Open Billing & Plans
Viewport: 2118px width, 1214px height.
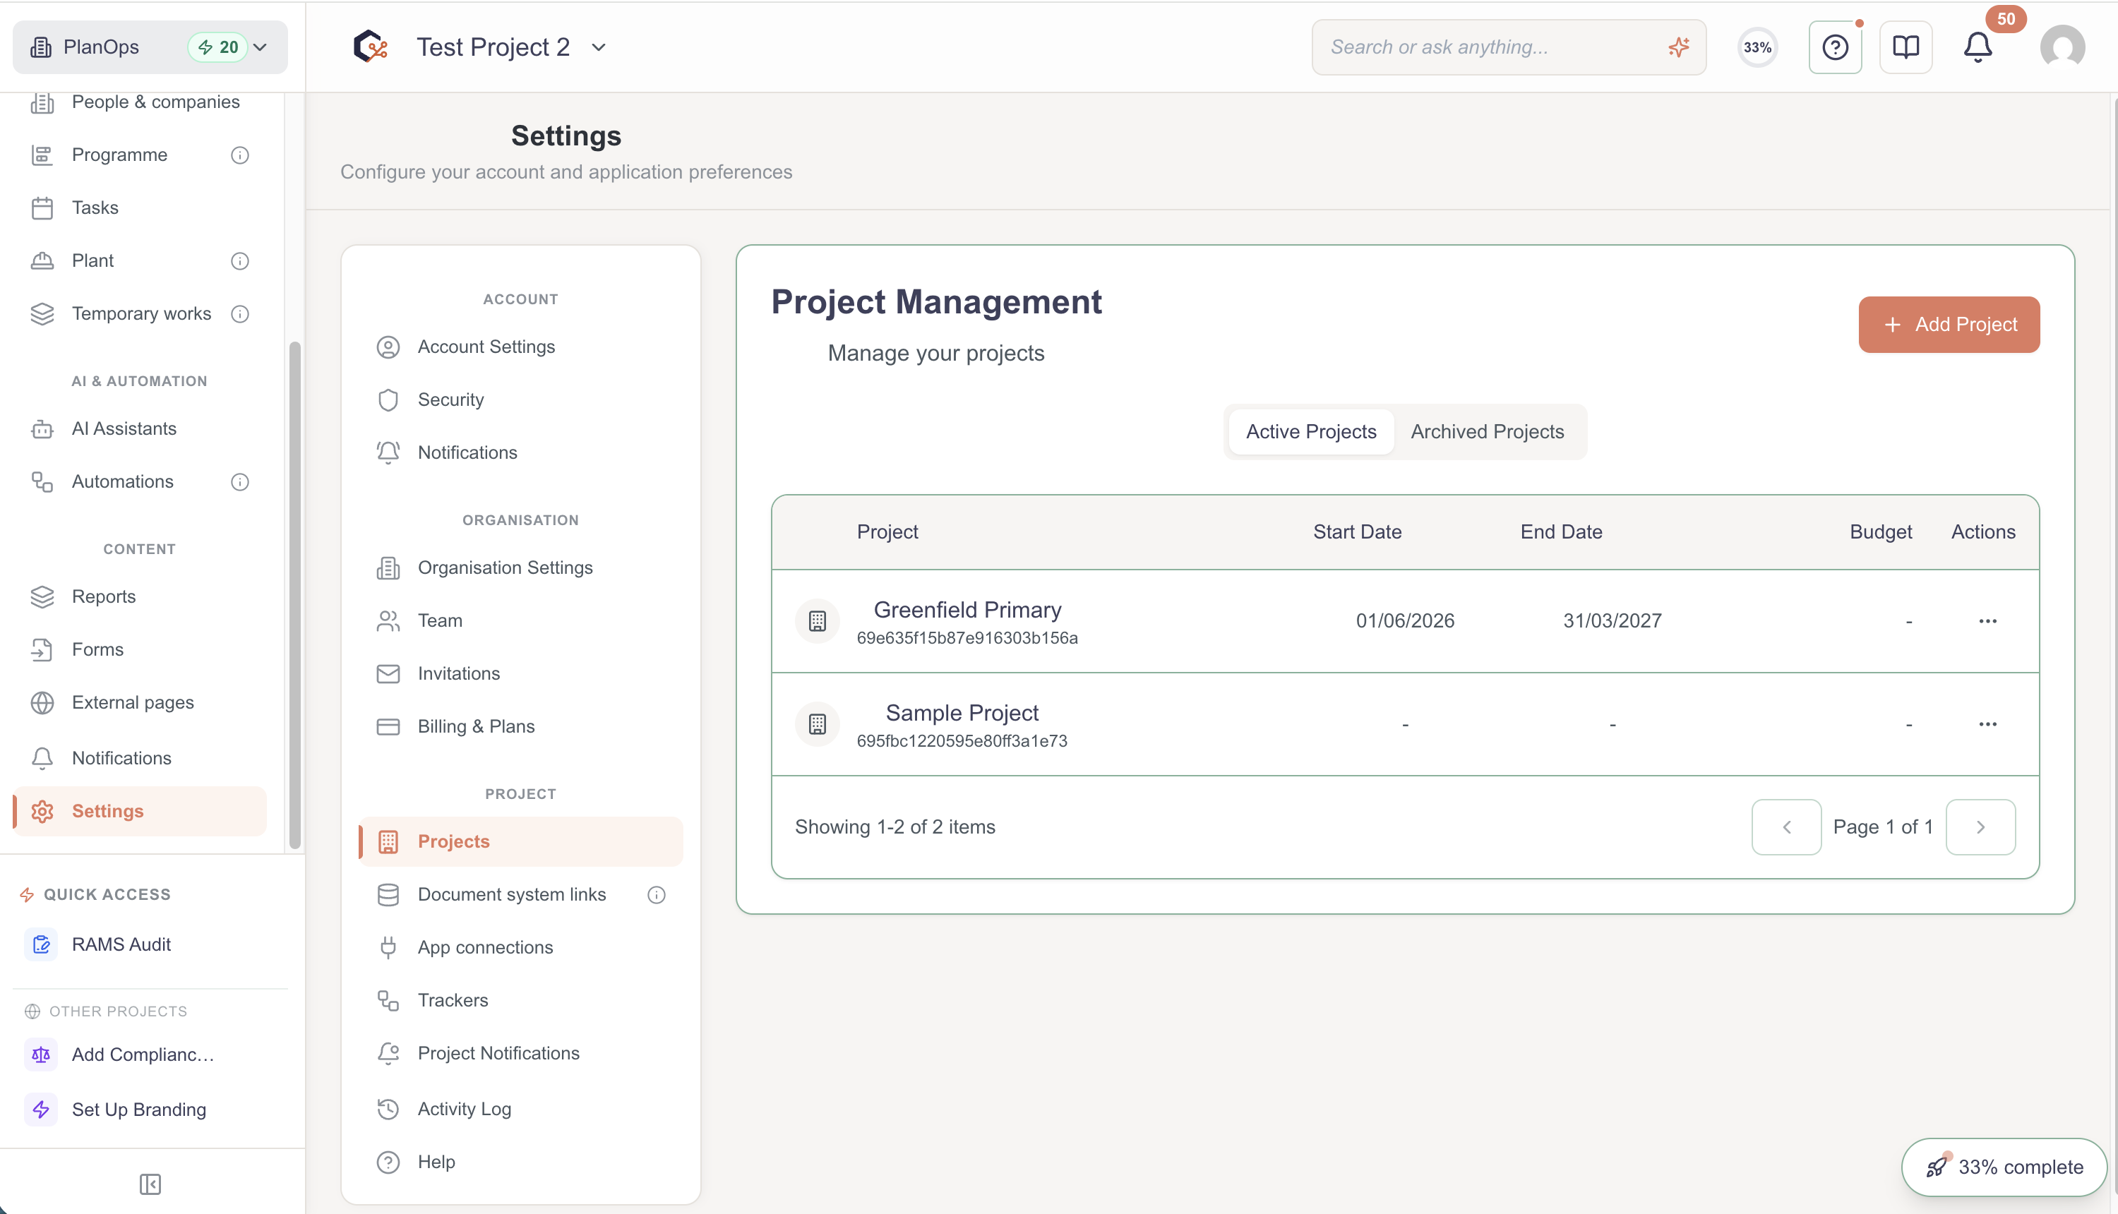[x=520, y=727]
